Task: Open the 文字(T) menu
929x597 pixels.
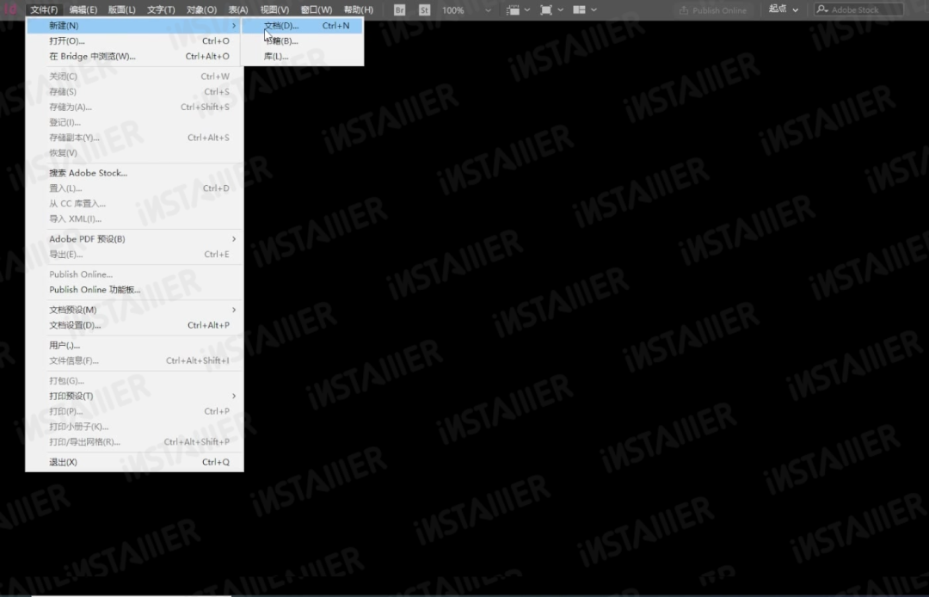Action: click(x=161, y=10)
